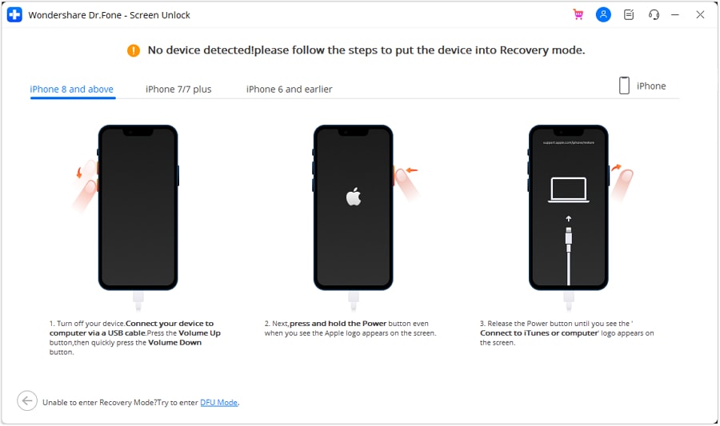720x426 pixels.
Task: Open the headset support icon
Action: (x=654, y=14)
